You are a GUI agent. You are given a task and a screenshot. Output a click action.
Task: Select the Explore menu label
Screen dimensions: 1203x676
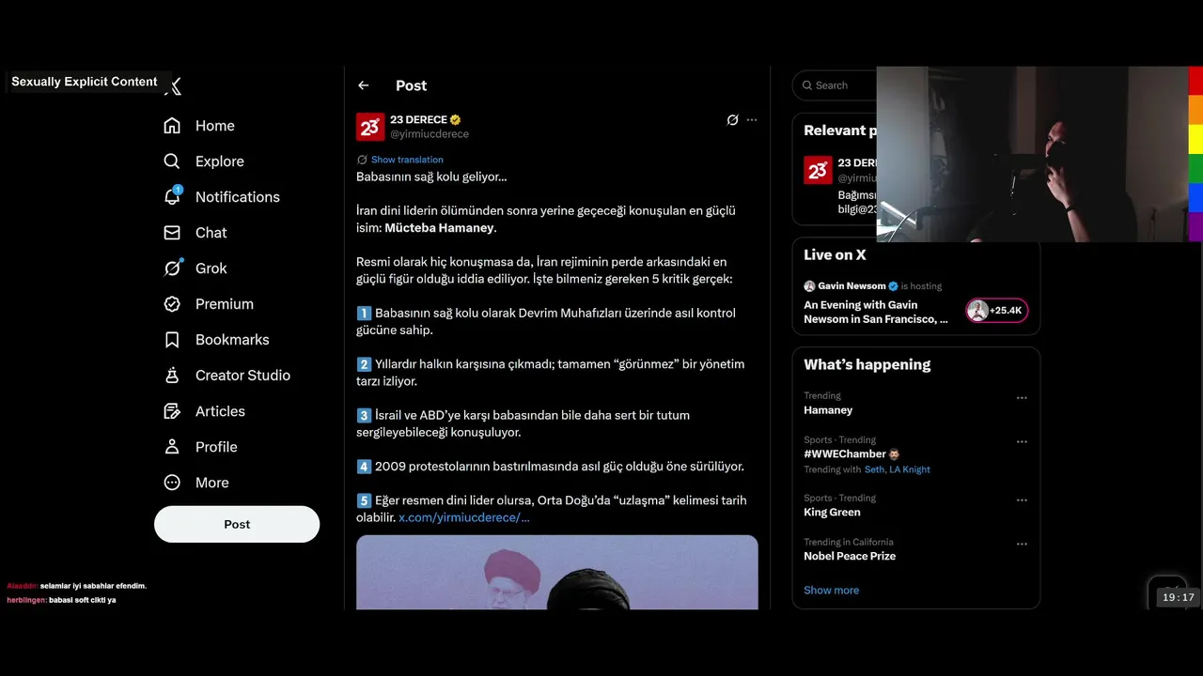220,161
